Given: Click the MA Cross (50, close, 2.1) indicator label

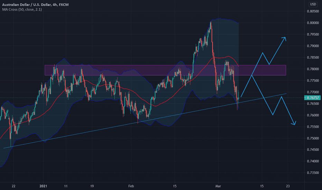Looking at the screenshot, I should tap(22, 9).
